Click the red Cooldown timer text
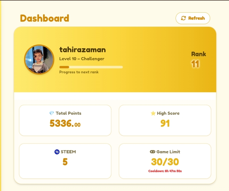The image size is (229, 191). pyautogui.click(x=165, y=171)
